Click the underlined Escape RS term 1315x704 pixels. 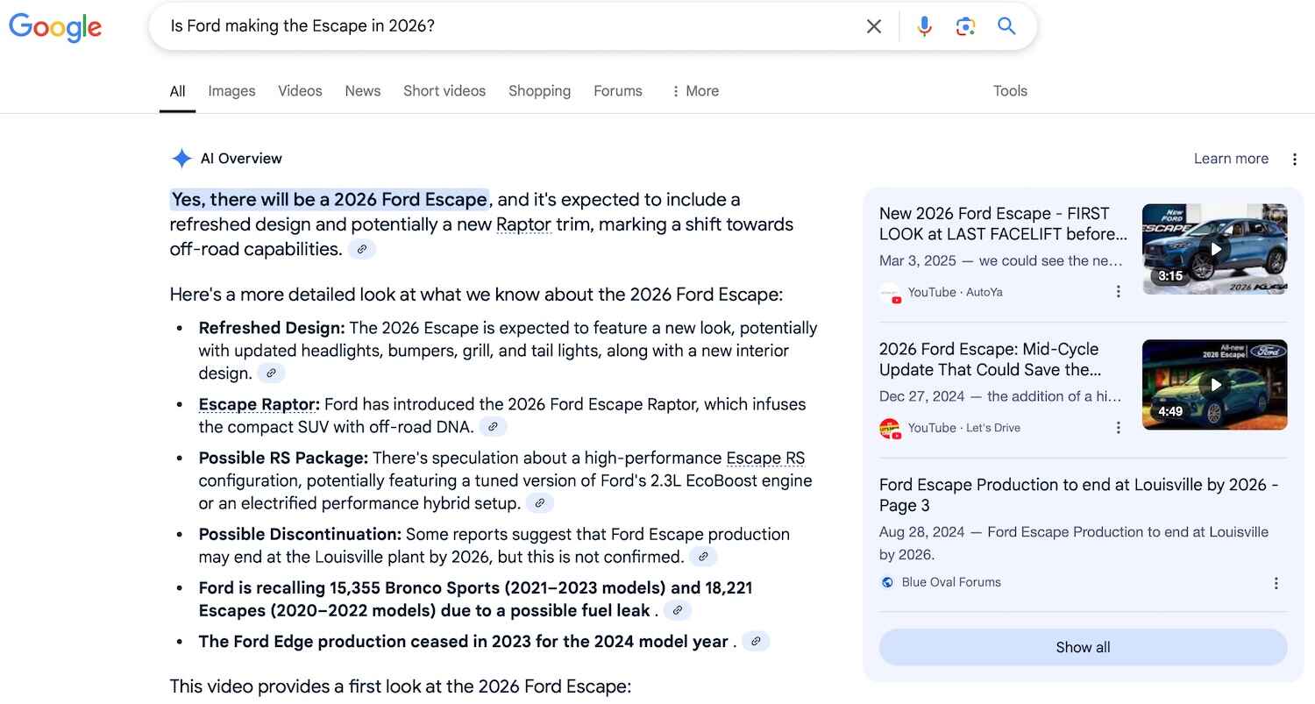765,458
